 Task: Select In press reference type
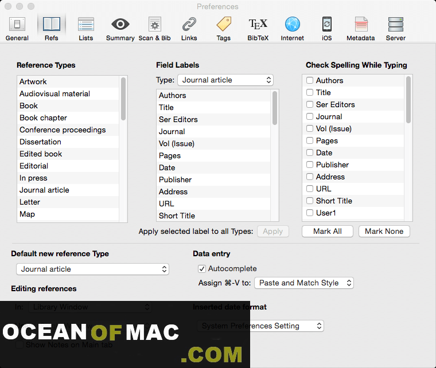(x=68, y=178)
